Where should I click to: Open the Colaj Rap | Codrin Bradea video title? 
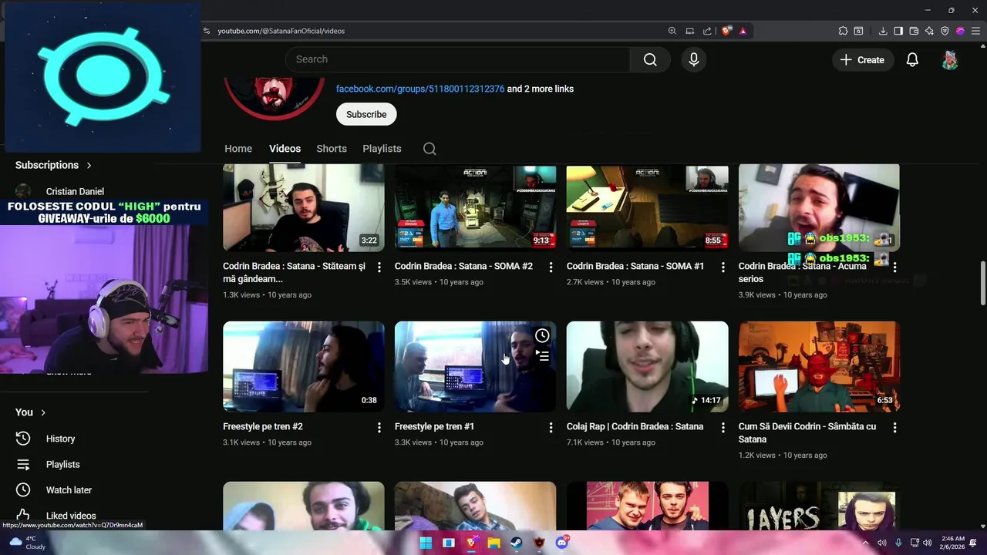click(x=635, y=426)
